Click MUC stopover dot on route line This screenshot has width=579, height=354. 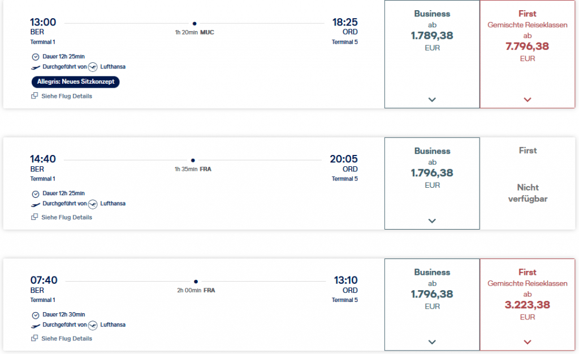pyautogui.click(x=195, y=24)
